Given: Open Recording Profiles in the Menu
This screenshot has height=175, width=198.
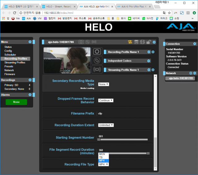Looking at the screenshot, I should point(15,59).
